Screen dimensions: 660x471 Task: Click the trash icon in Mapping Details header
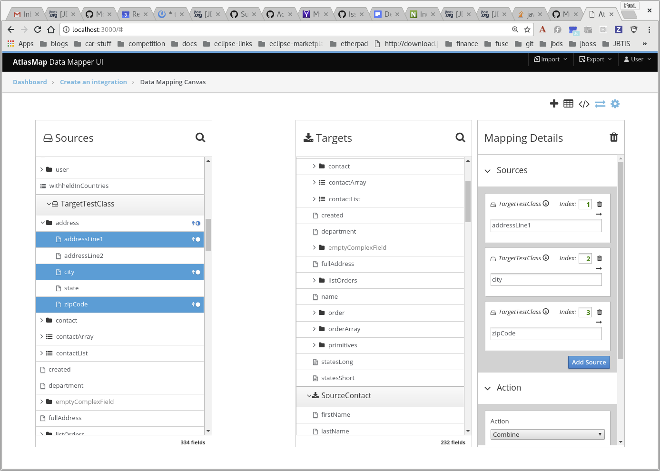pyautogui.click(x=613, y=137)
